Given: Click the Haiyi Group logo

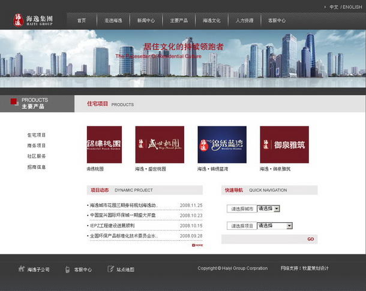Looking at the screenshot, I should 33,20.
